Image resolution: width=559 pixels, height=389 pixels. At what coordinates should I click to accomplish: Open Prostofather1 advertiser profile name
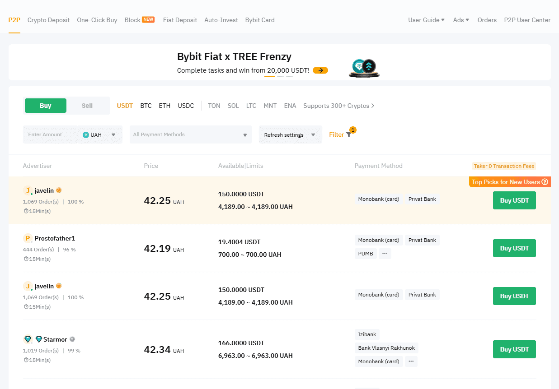55,238
